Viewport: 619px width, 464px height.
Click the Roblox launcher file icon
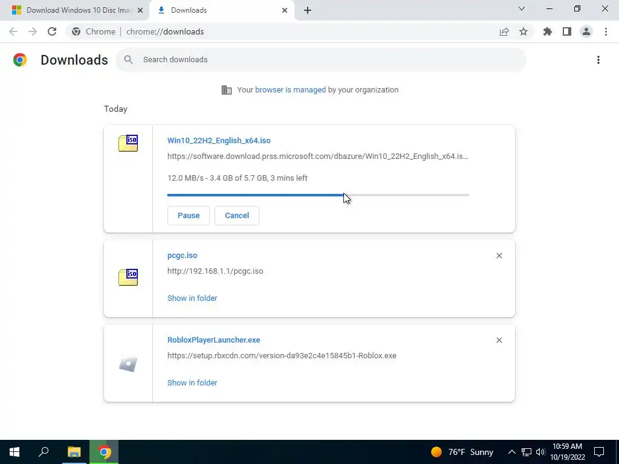[x=128, y=363]
